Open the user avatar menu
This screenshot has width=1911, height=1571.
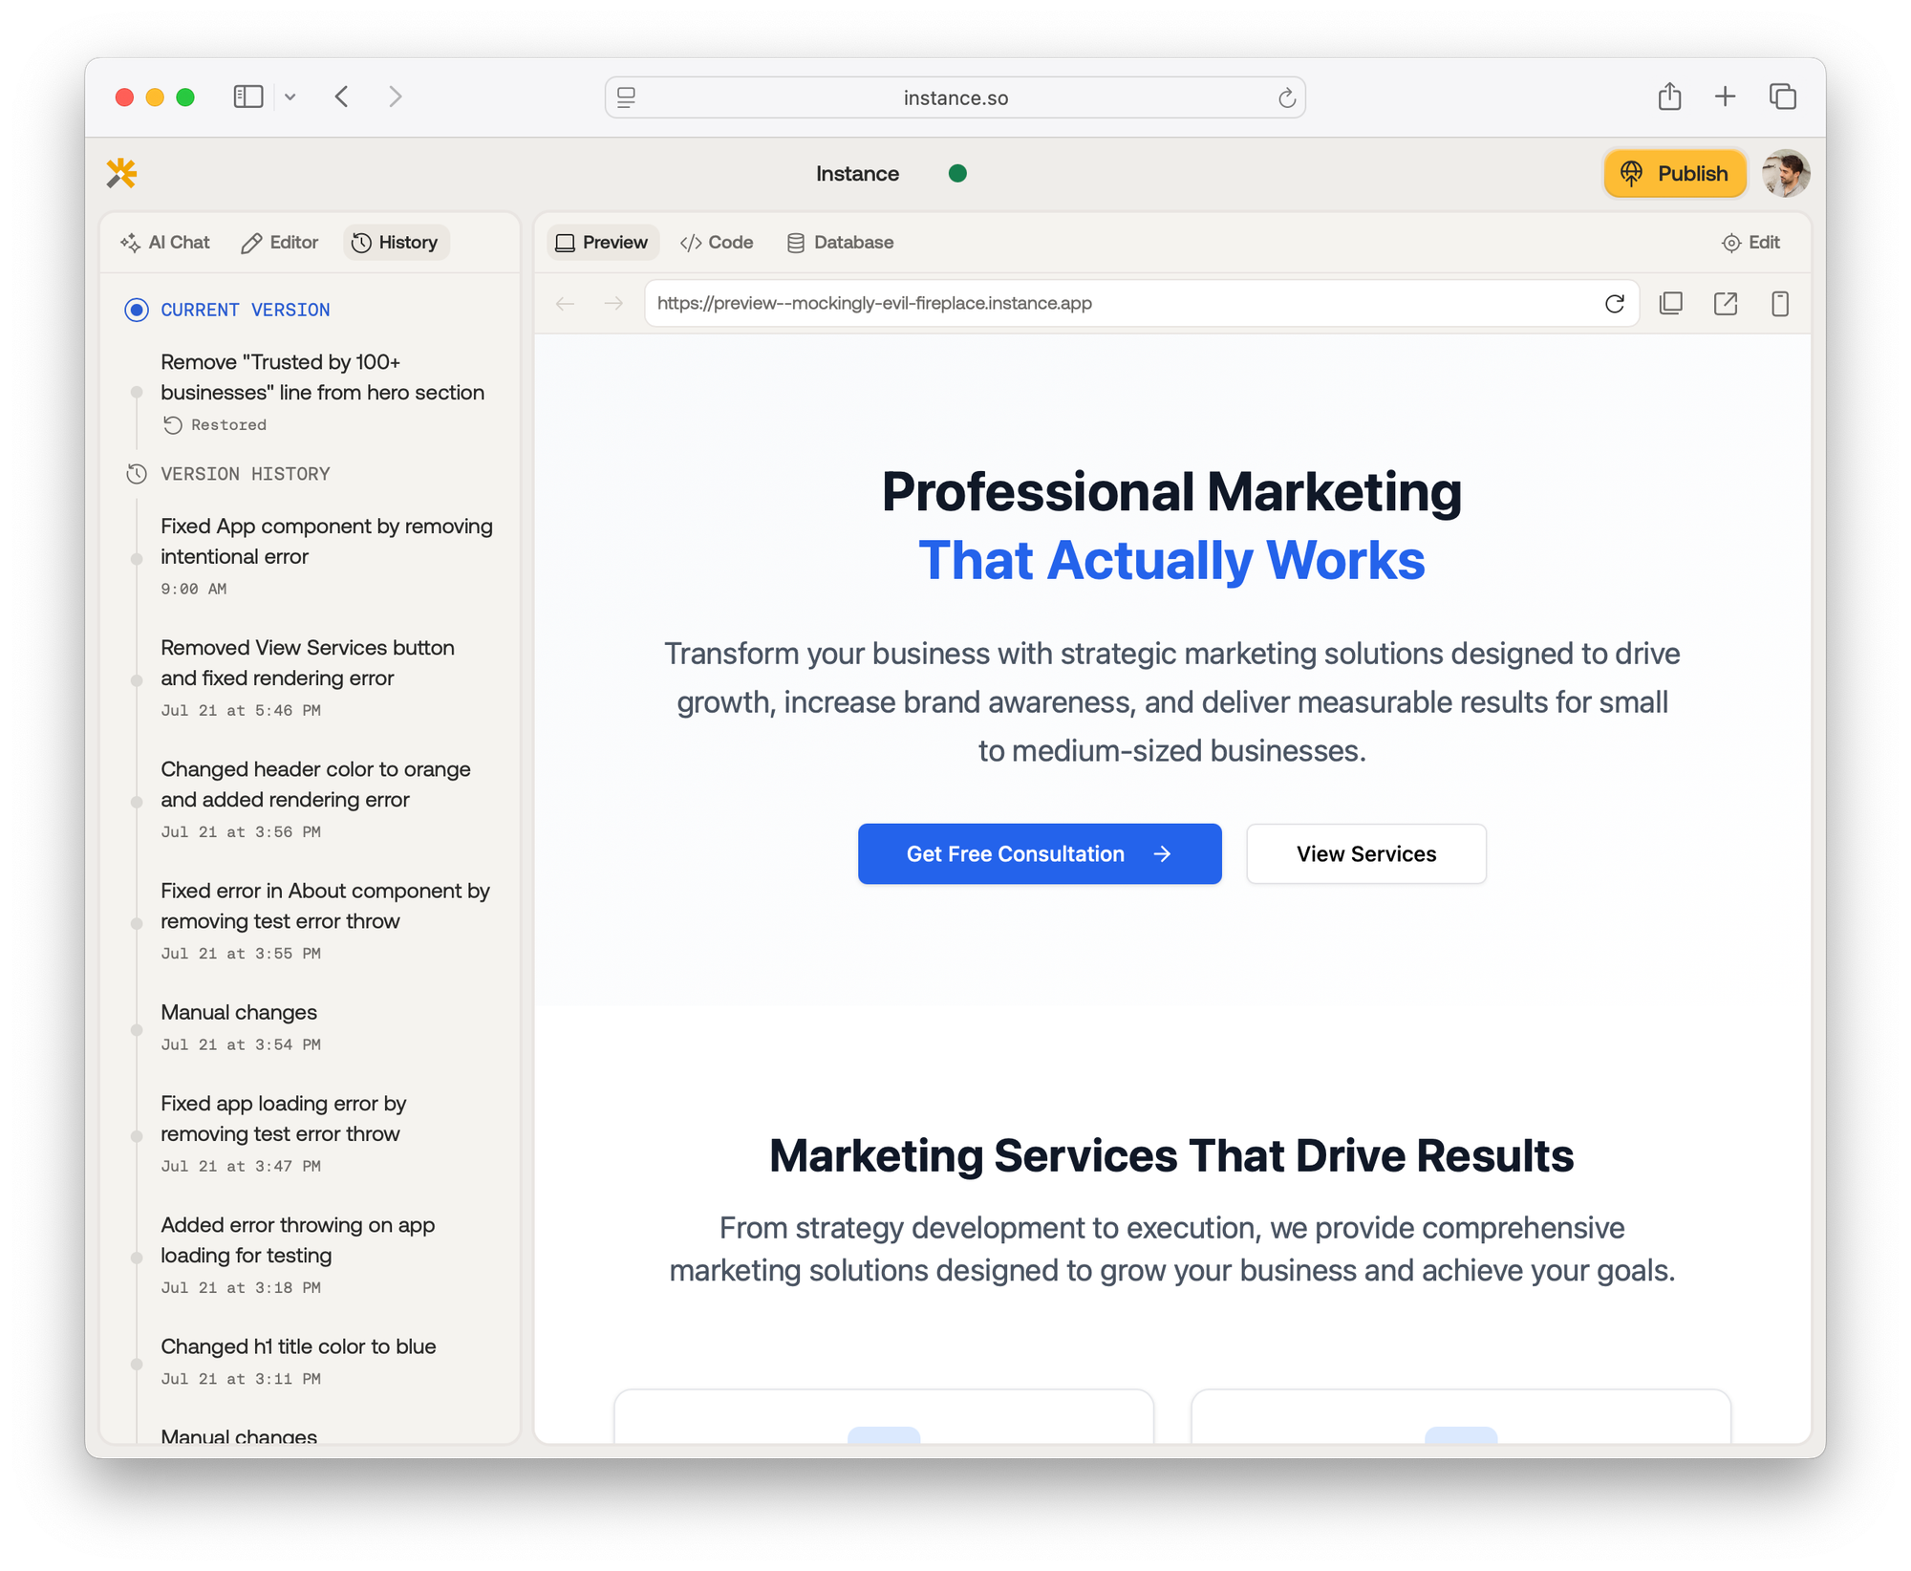[1785, 173]
